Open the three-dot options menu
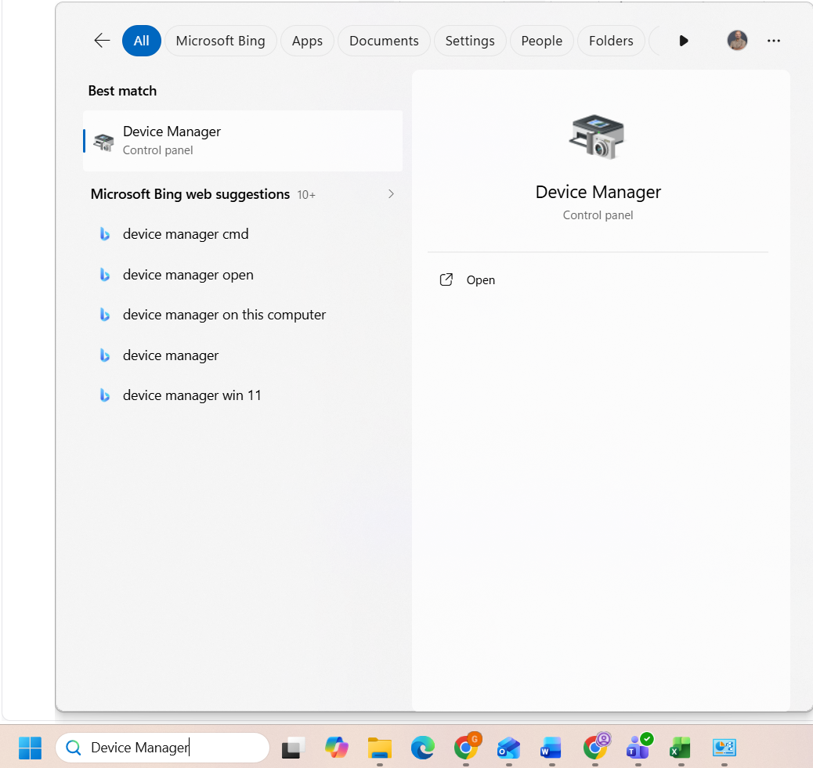Image resolution: width=813 pixels, height=768 pixels. click(x=774, y=41)
